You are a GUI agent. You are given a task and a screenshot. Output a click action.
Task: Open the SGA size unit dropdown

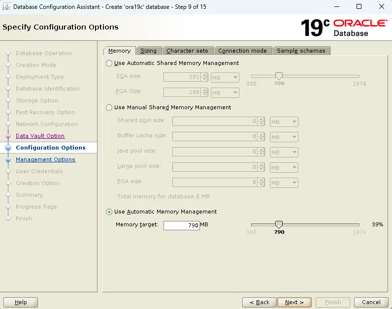(x=225, y=77)
